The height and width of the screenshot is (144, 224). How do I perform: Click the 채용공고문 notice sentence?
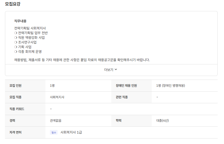(82, 60)
